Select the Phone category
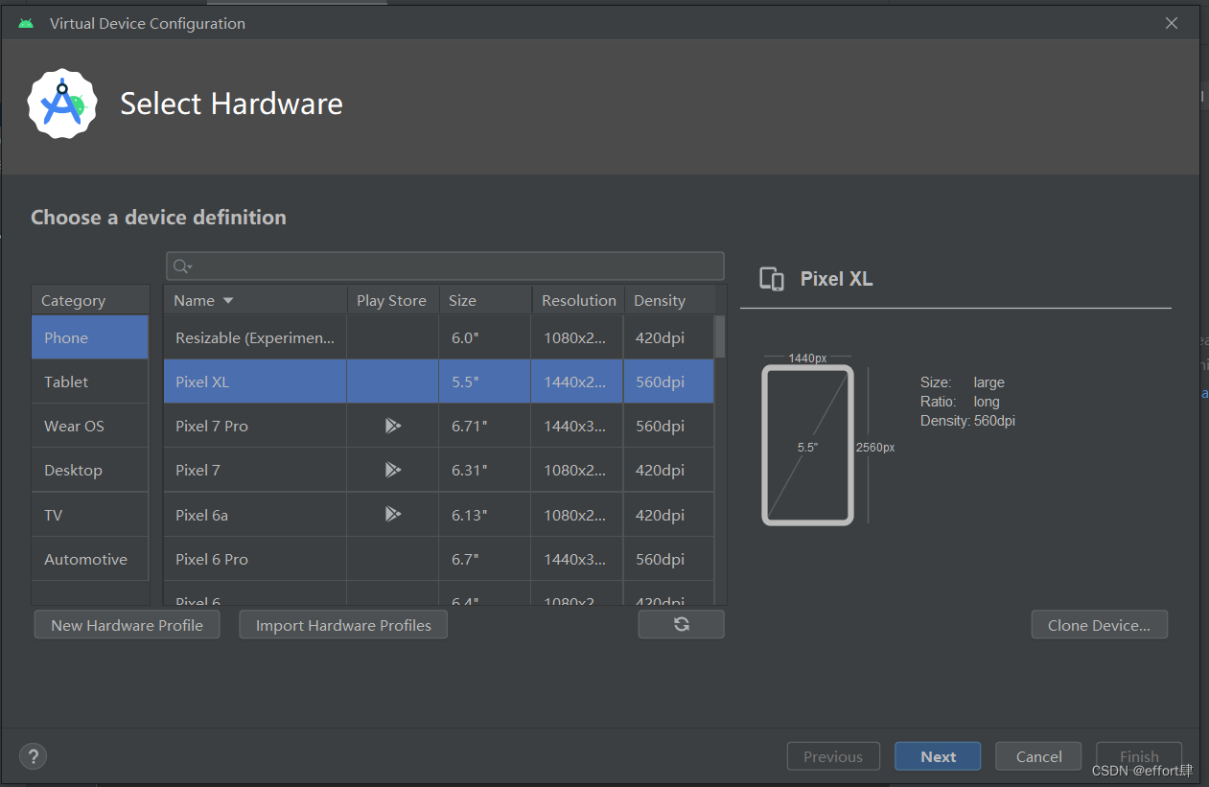The width and height of the screenshot is (1209, 787). click(x=90, y=337)
